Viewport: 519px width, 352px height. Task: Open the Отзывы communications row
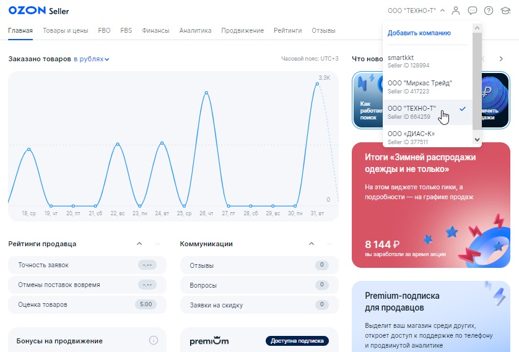(259, 265)
